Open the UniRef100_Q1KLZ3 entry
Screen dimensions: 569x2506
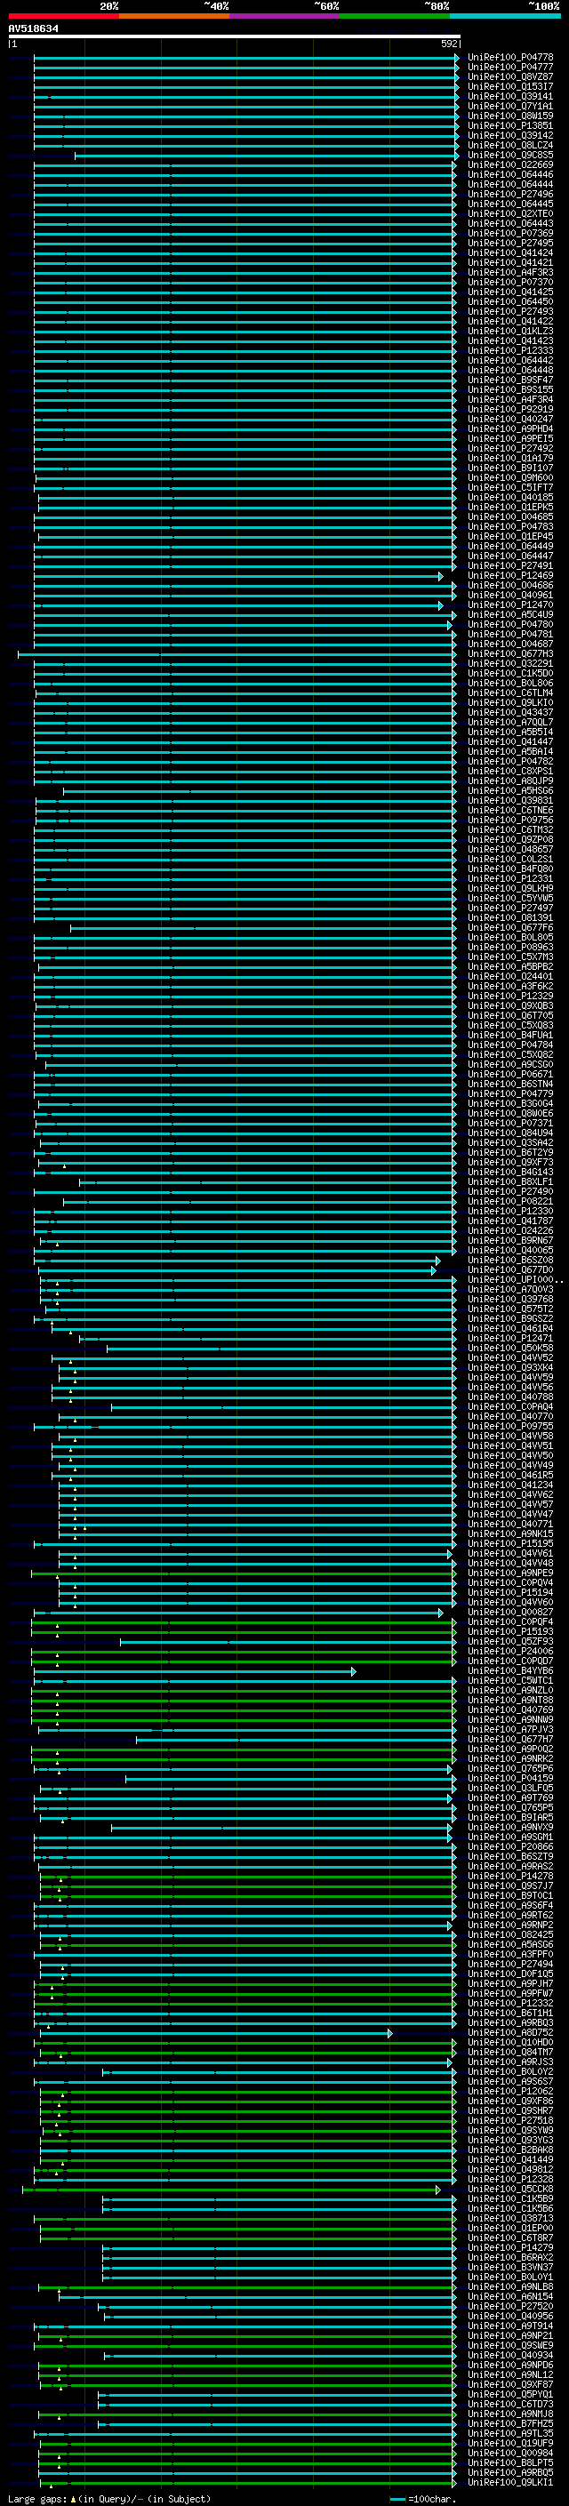(x=510, y=332)
